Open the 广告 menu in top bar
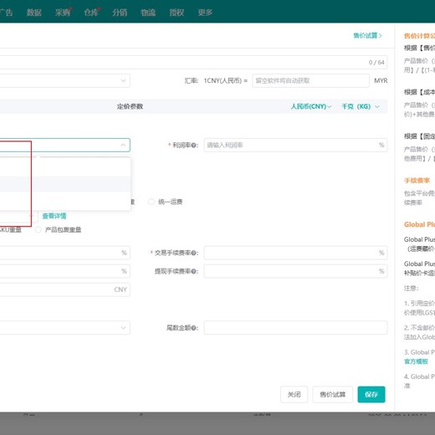The width and height of the screenshot is (435, 435). pos(6,13)
